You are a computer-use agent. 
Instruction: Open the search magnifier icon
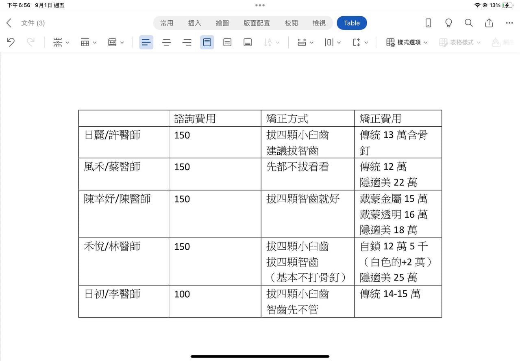pos(469,23)
